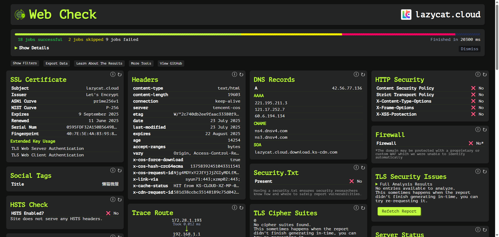Refresh the HTTP Security card
The height and width of the screenshot is (237, 499).
click(485, 74)
